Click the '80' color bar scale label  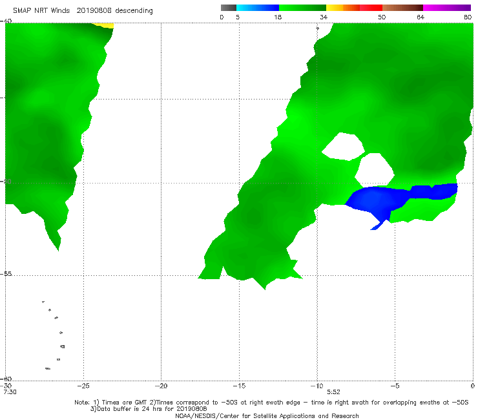(x=468, y=17)
